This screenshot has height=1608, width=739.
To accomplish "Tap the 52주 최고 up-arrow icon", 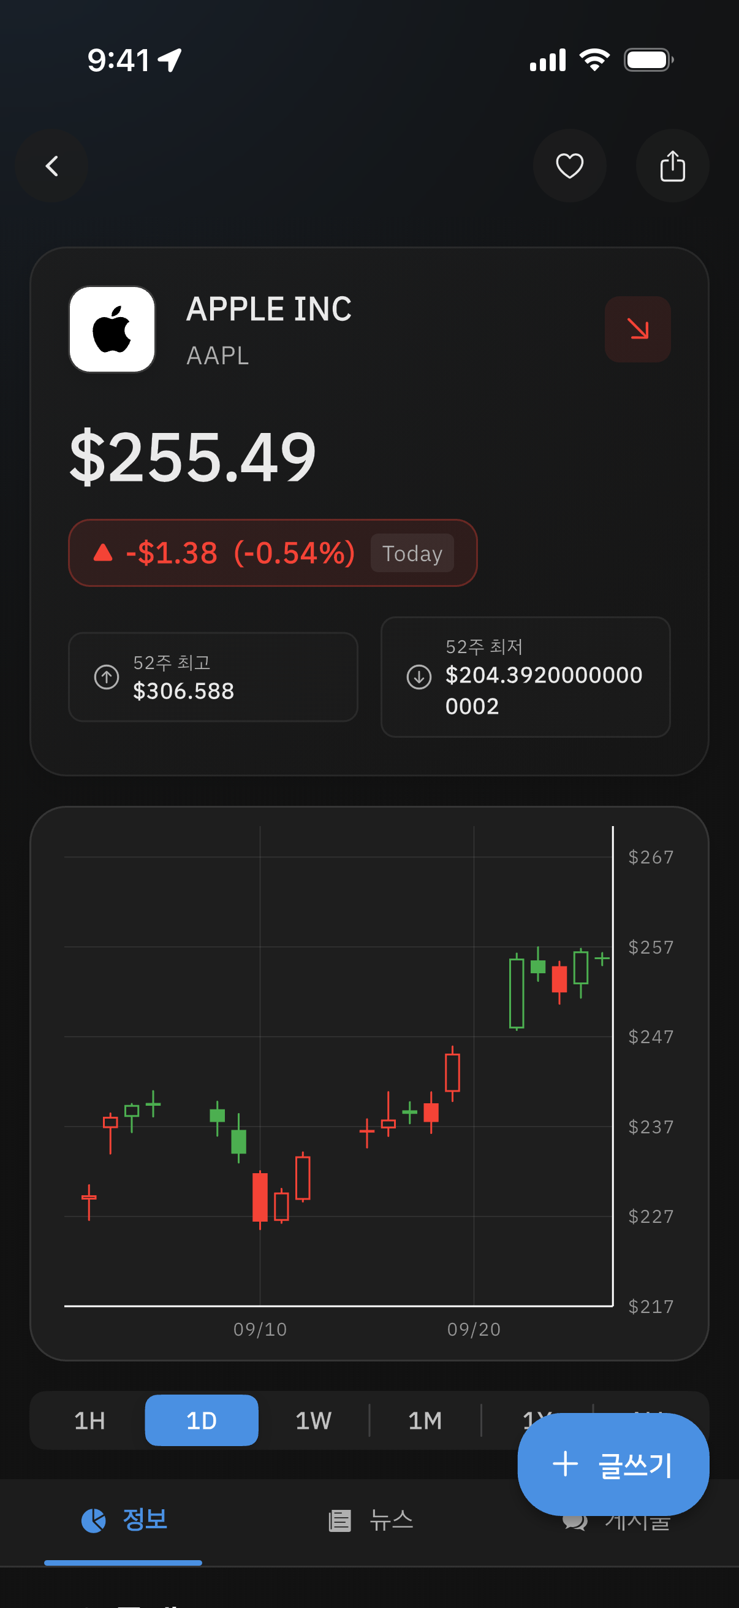I will coord(107,676).
